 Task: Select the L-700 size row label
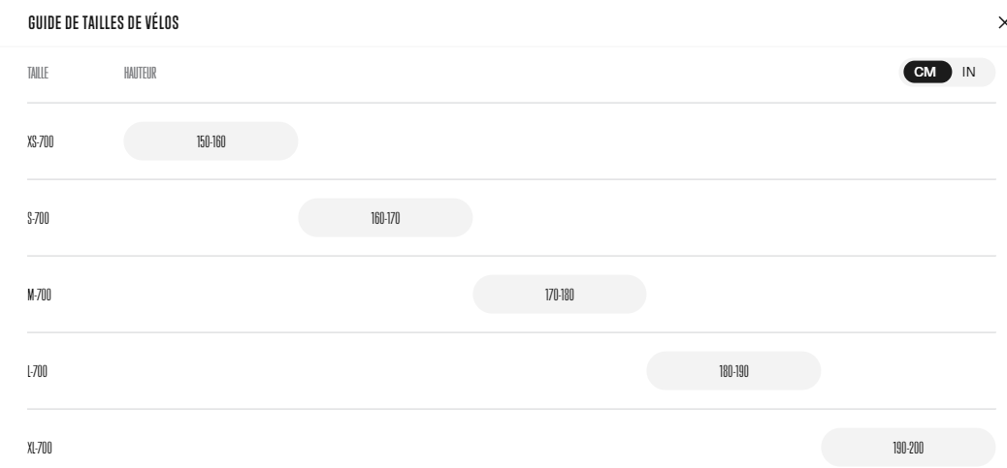point(37,371)
